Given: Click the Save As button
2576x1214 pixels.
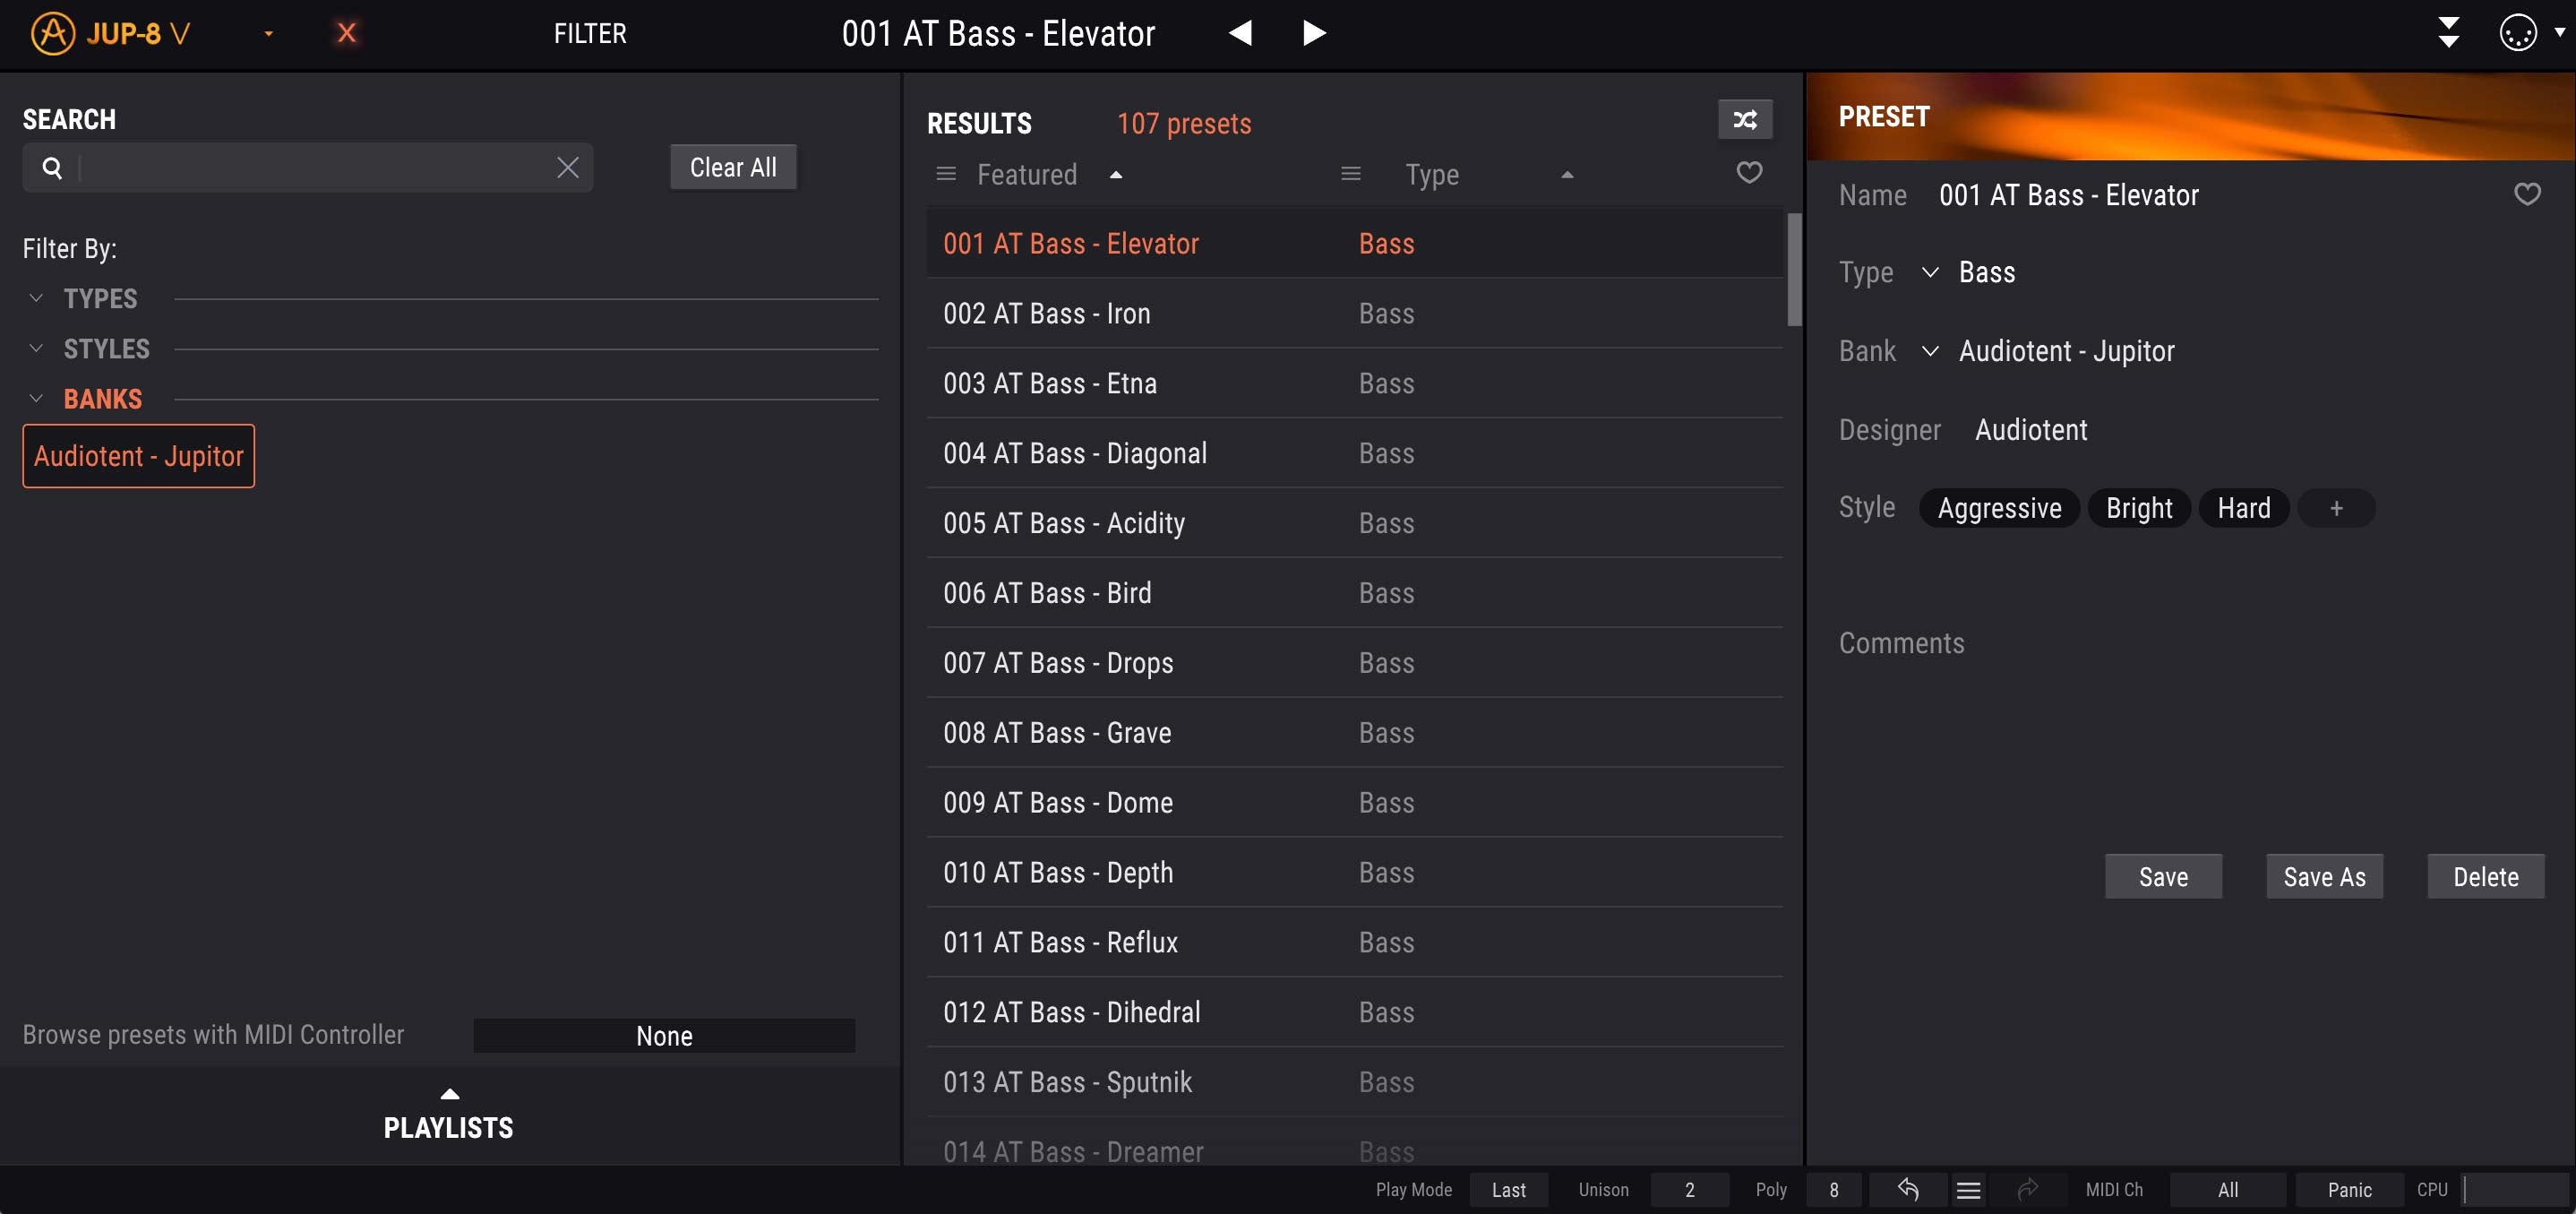Looking at the screenshot, I should coord(2323,876).
